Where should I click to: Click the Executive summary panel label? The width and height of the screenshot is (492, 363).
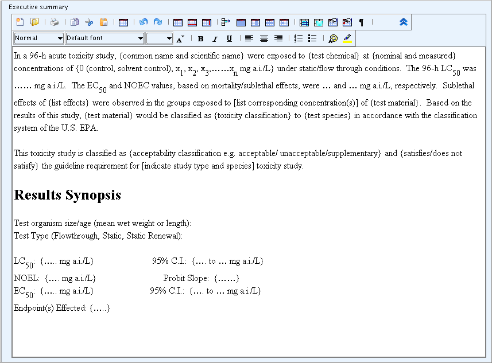[38, 7]
